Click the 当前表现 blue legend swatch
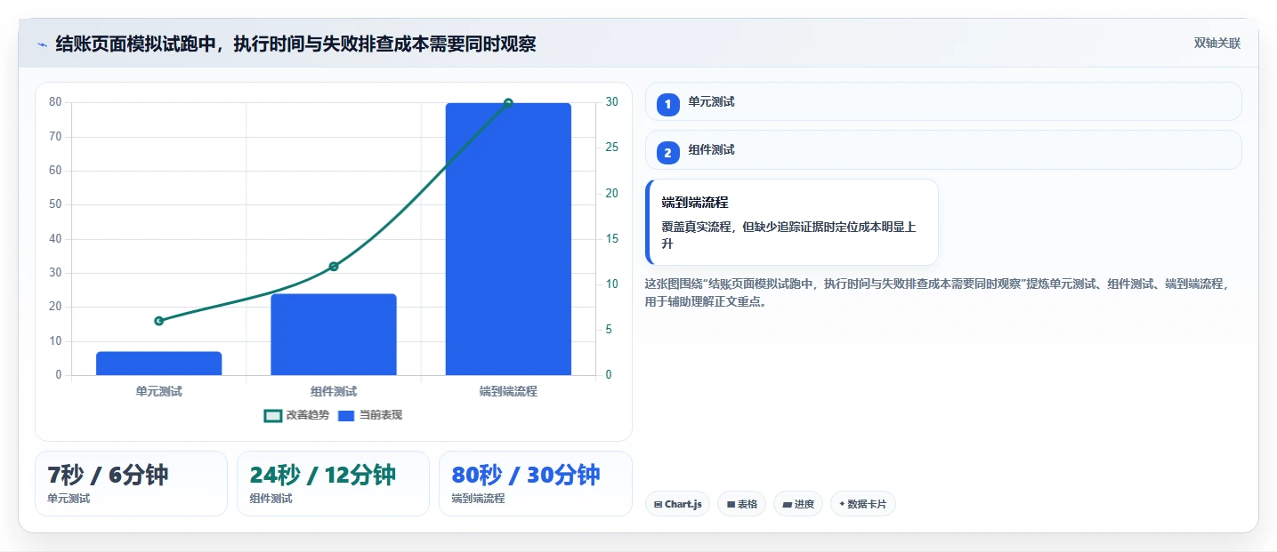The height and width of the screenshot is (552, 1277). 346,415
